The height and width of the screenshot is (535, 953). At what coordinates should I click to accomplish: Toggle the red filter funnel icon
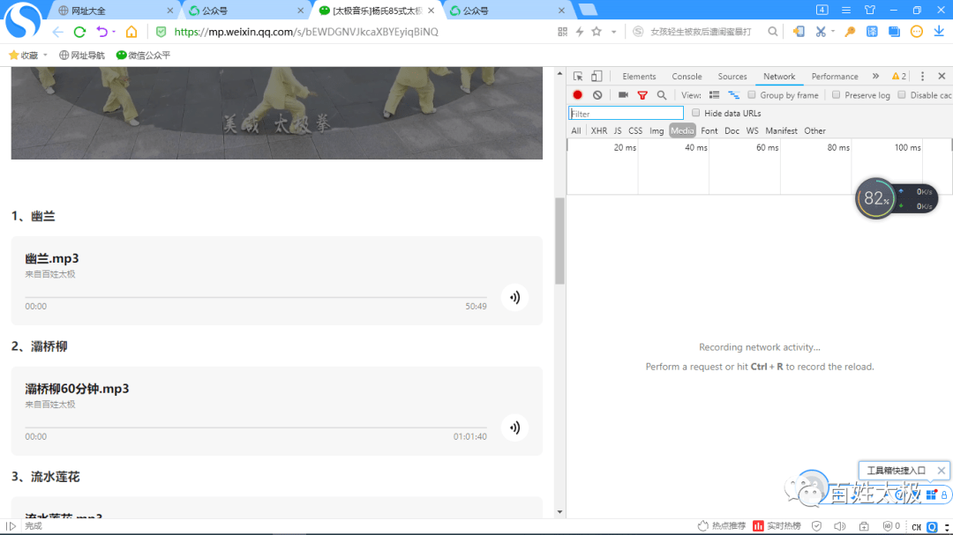click(x=642, y=95)
